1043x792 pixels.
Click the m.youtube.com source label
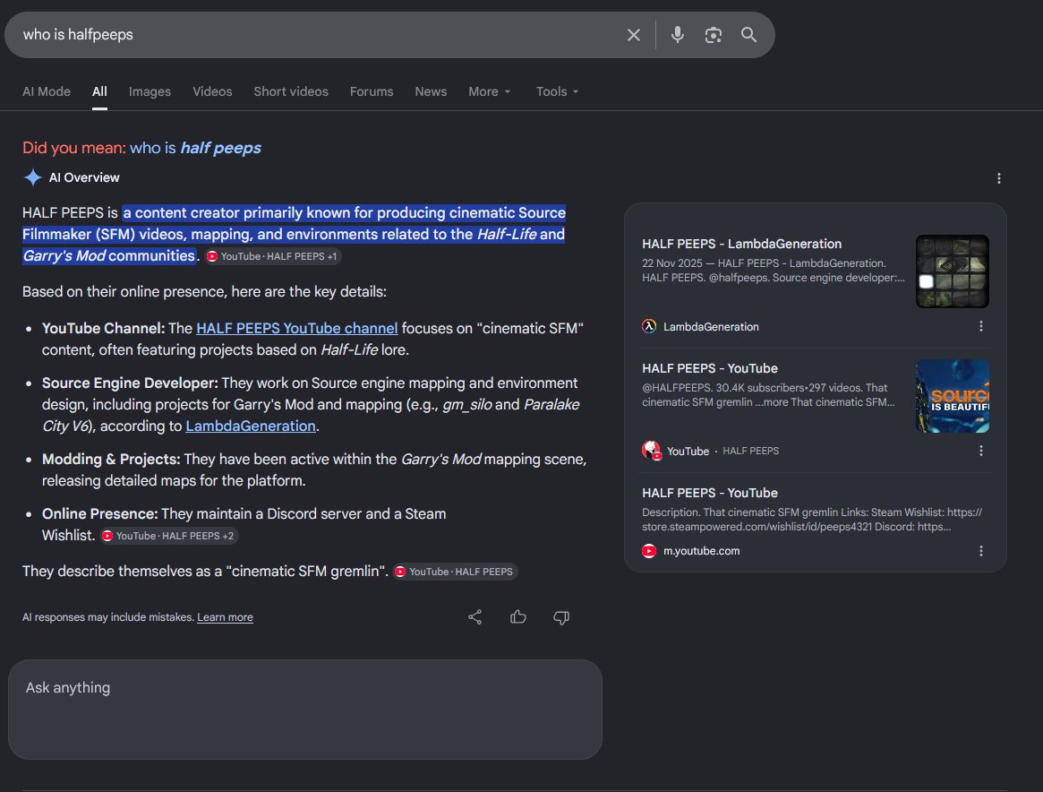coord(701,551)
